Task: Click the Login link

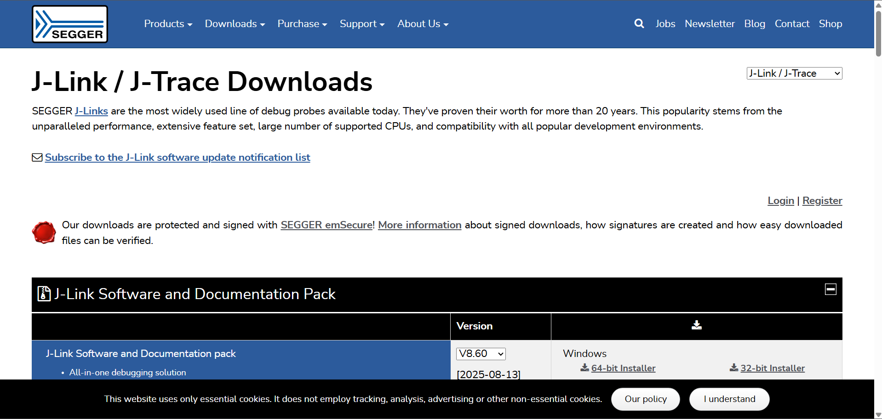Action: coord(781,201)
